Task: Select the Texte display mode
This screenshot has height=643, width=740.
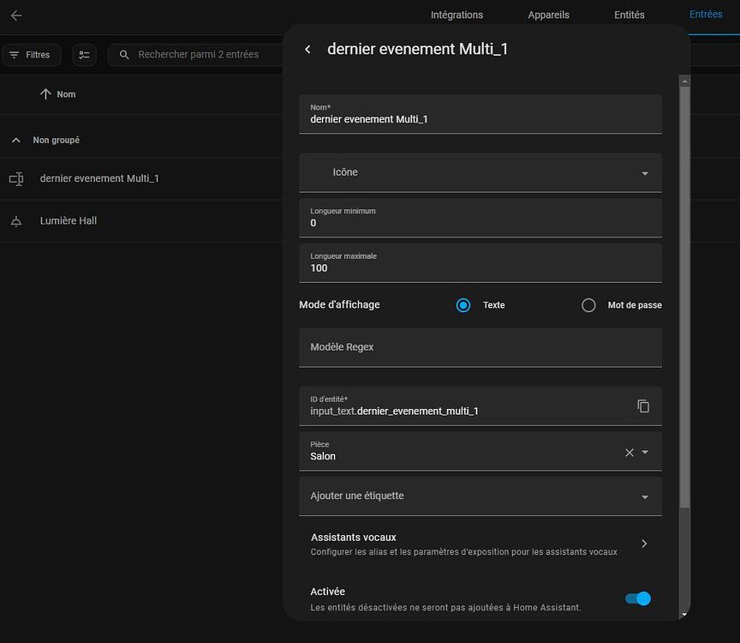Action: (x=463, y=305)
